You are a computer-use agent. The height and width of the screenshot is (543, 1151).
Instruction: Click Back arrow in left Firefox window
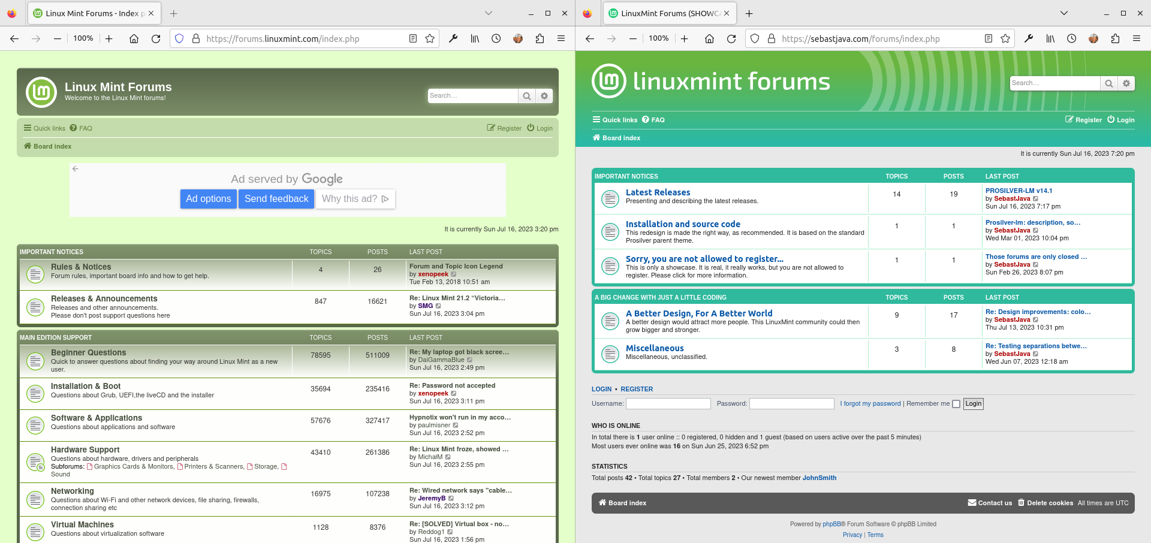coord(14,38)
